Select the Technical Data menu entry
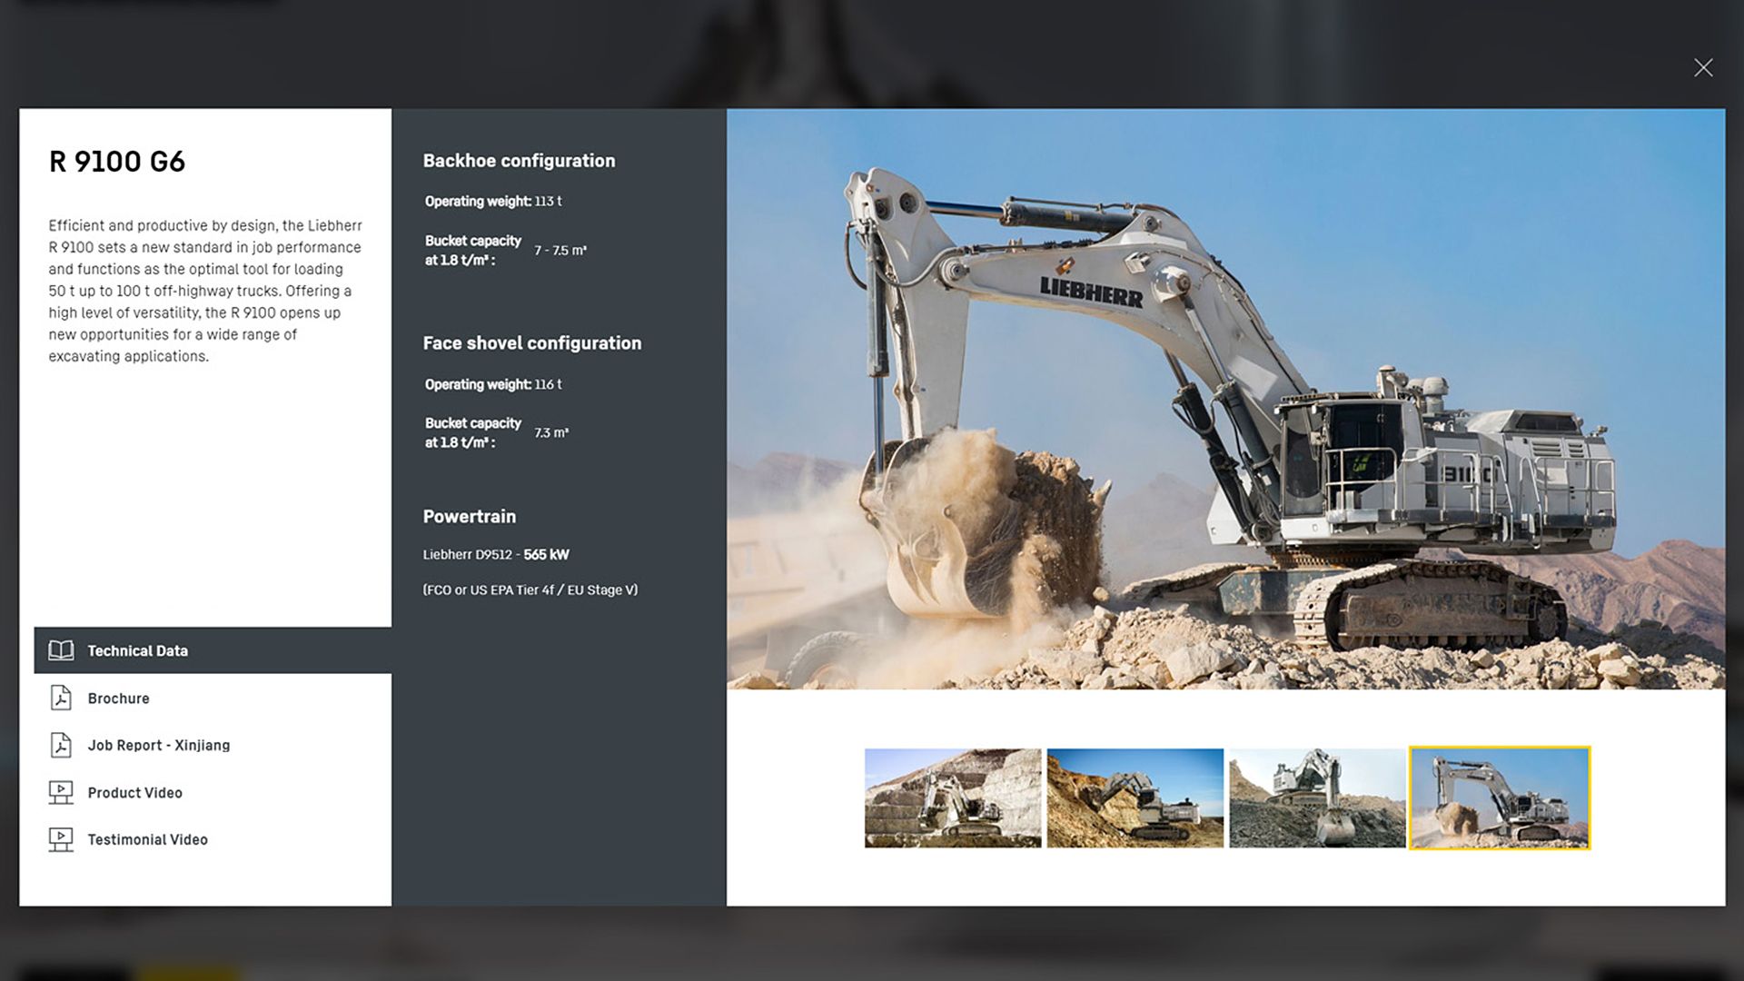 click(x=138, y=650)
